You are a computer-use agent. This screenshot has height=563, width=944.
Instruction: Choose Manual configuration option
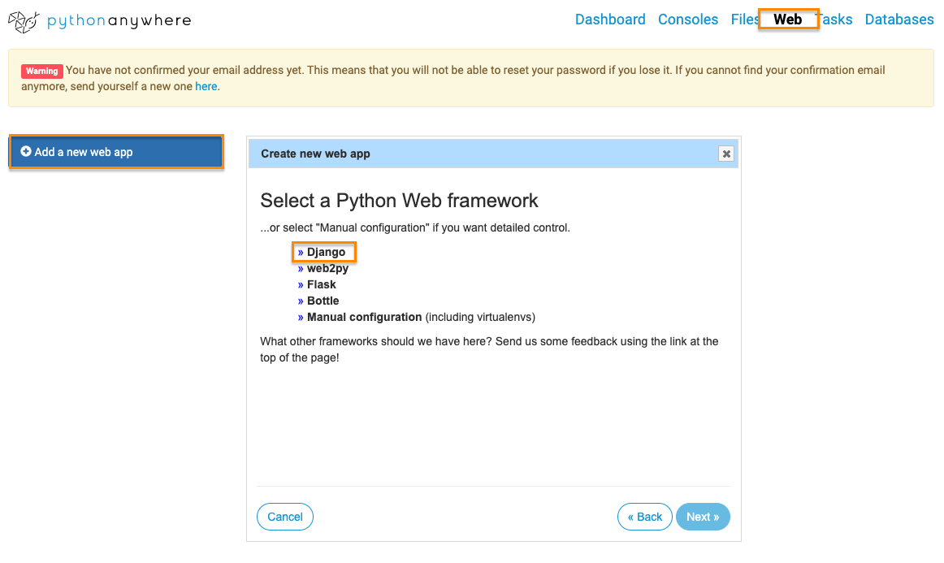coord(364,317)
